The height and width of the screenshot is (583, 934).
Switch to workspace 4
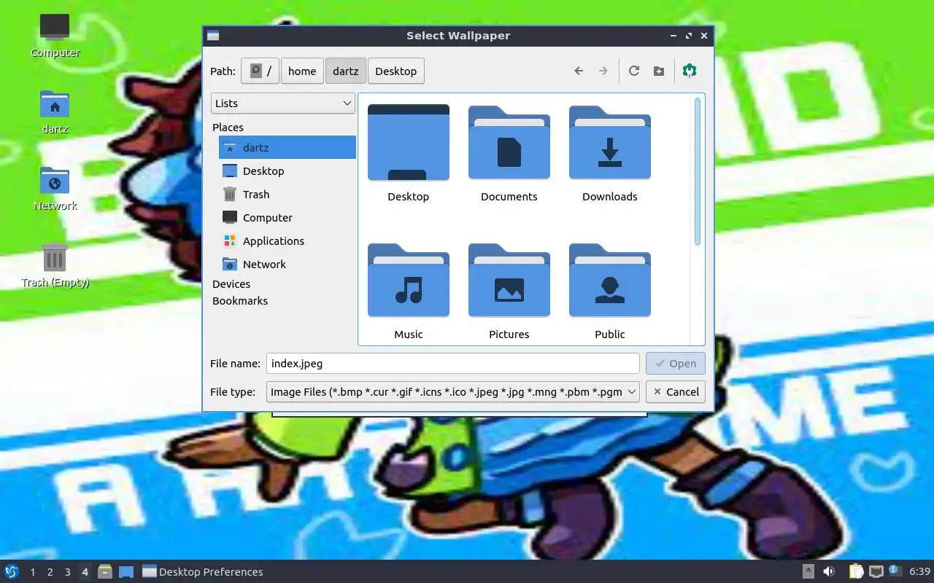click(x=85, y=572)
